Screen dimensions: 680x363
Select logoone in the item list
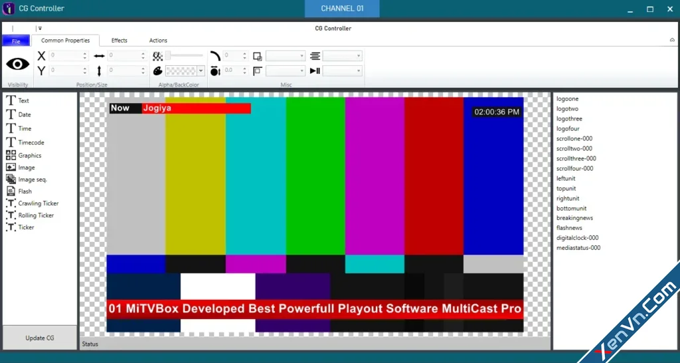pyautogui.click(x=568, y=99)
